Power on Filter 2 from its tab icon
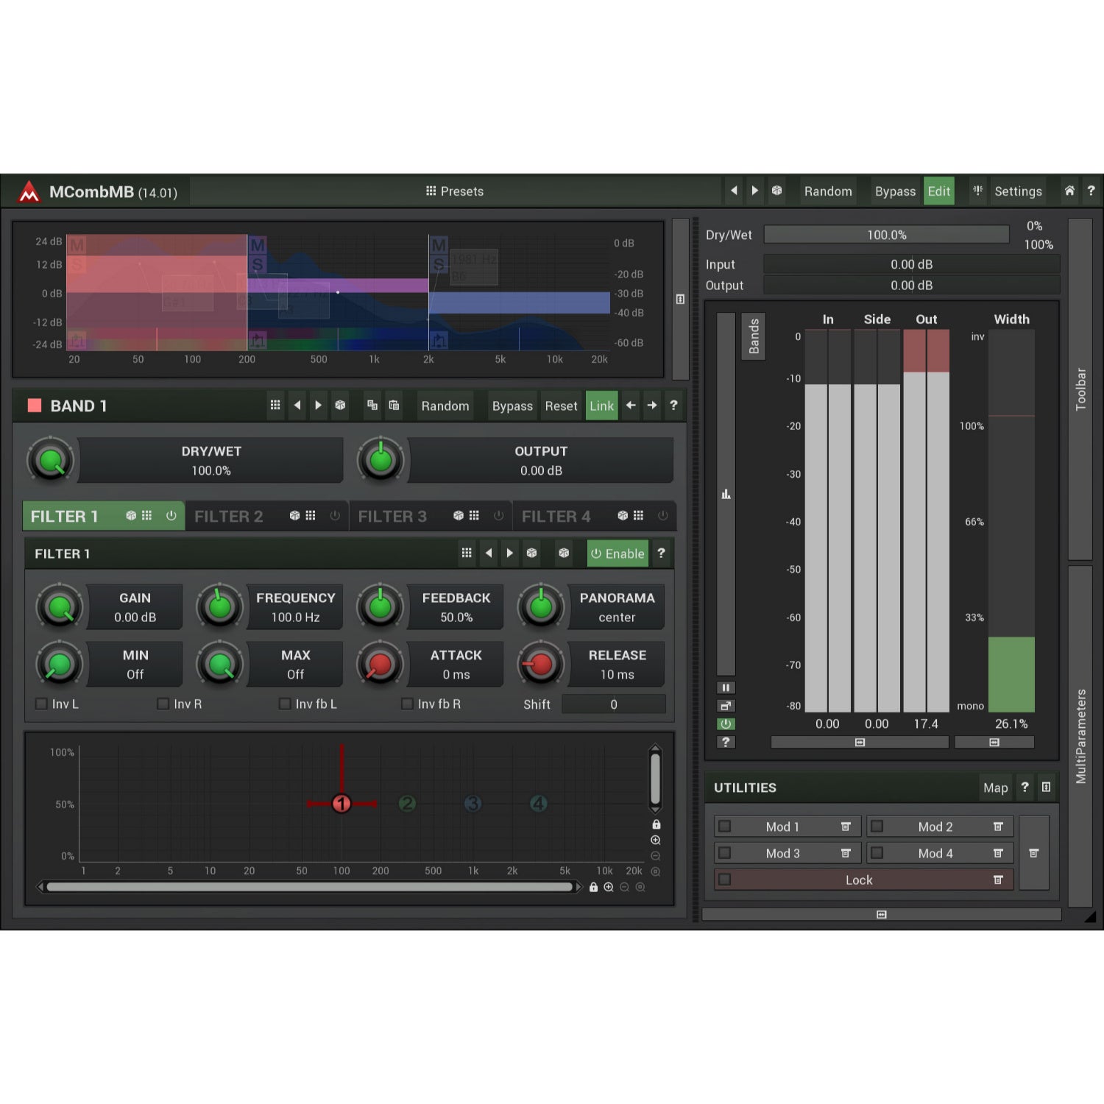 pyautogui.click(x=335, y=516)
